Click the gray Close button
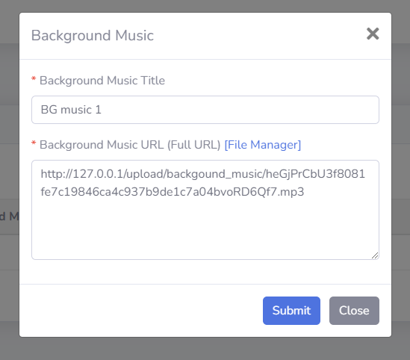Viewport: 410px width, 360px height. (354, 311)
